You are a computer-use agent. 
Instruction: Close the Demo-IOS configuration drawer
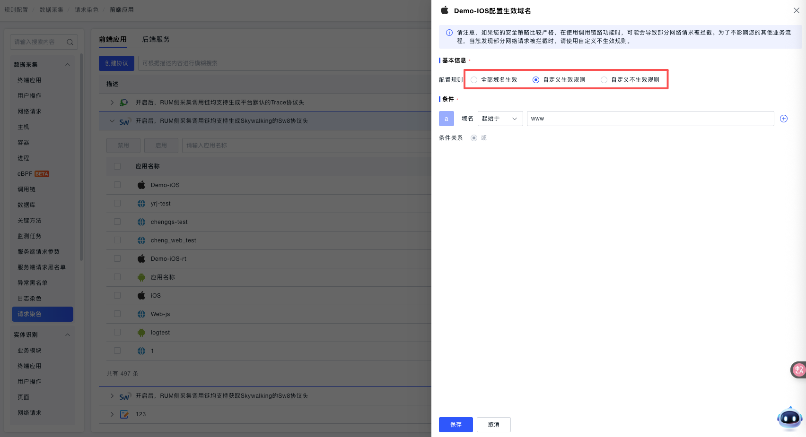coord(797,10)
